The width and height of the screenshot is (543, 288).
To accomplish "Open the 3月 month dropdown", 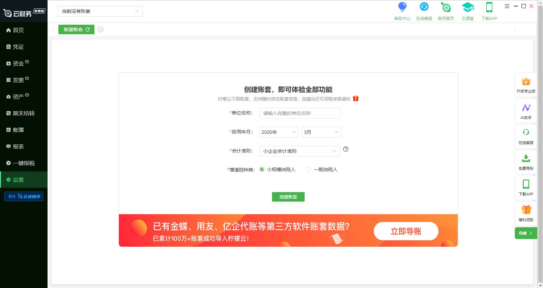I will [321, 132].
